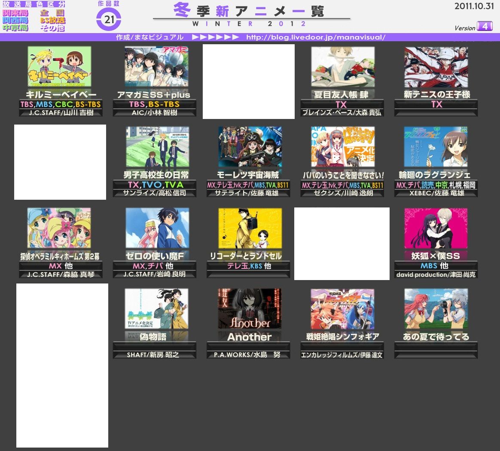Open the 輪廻のラグランジェ artwork image

(x=436, y=147)
